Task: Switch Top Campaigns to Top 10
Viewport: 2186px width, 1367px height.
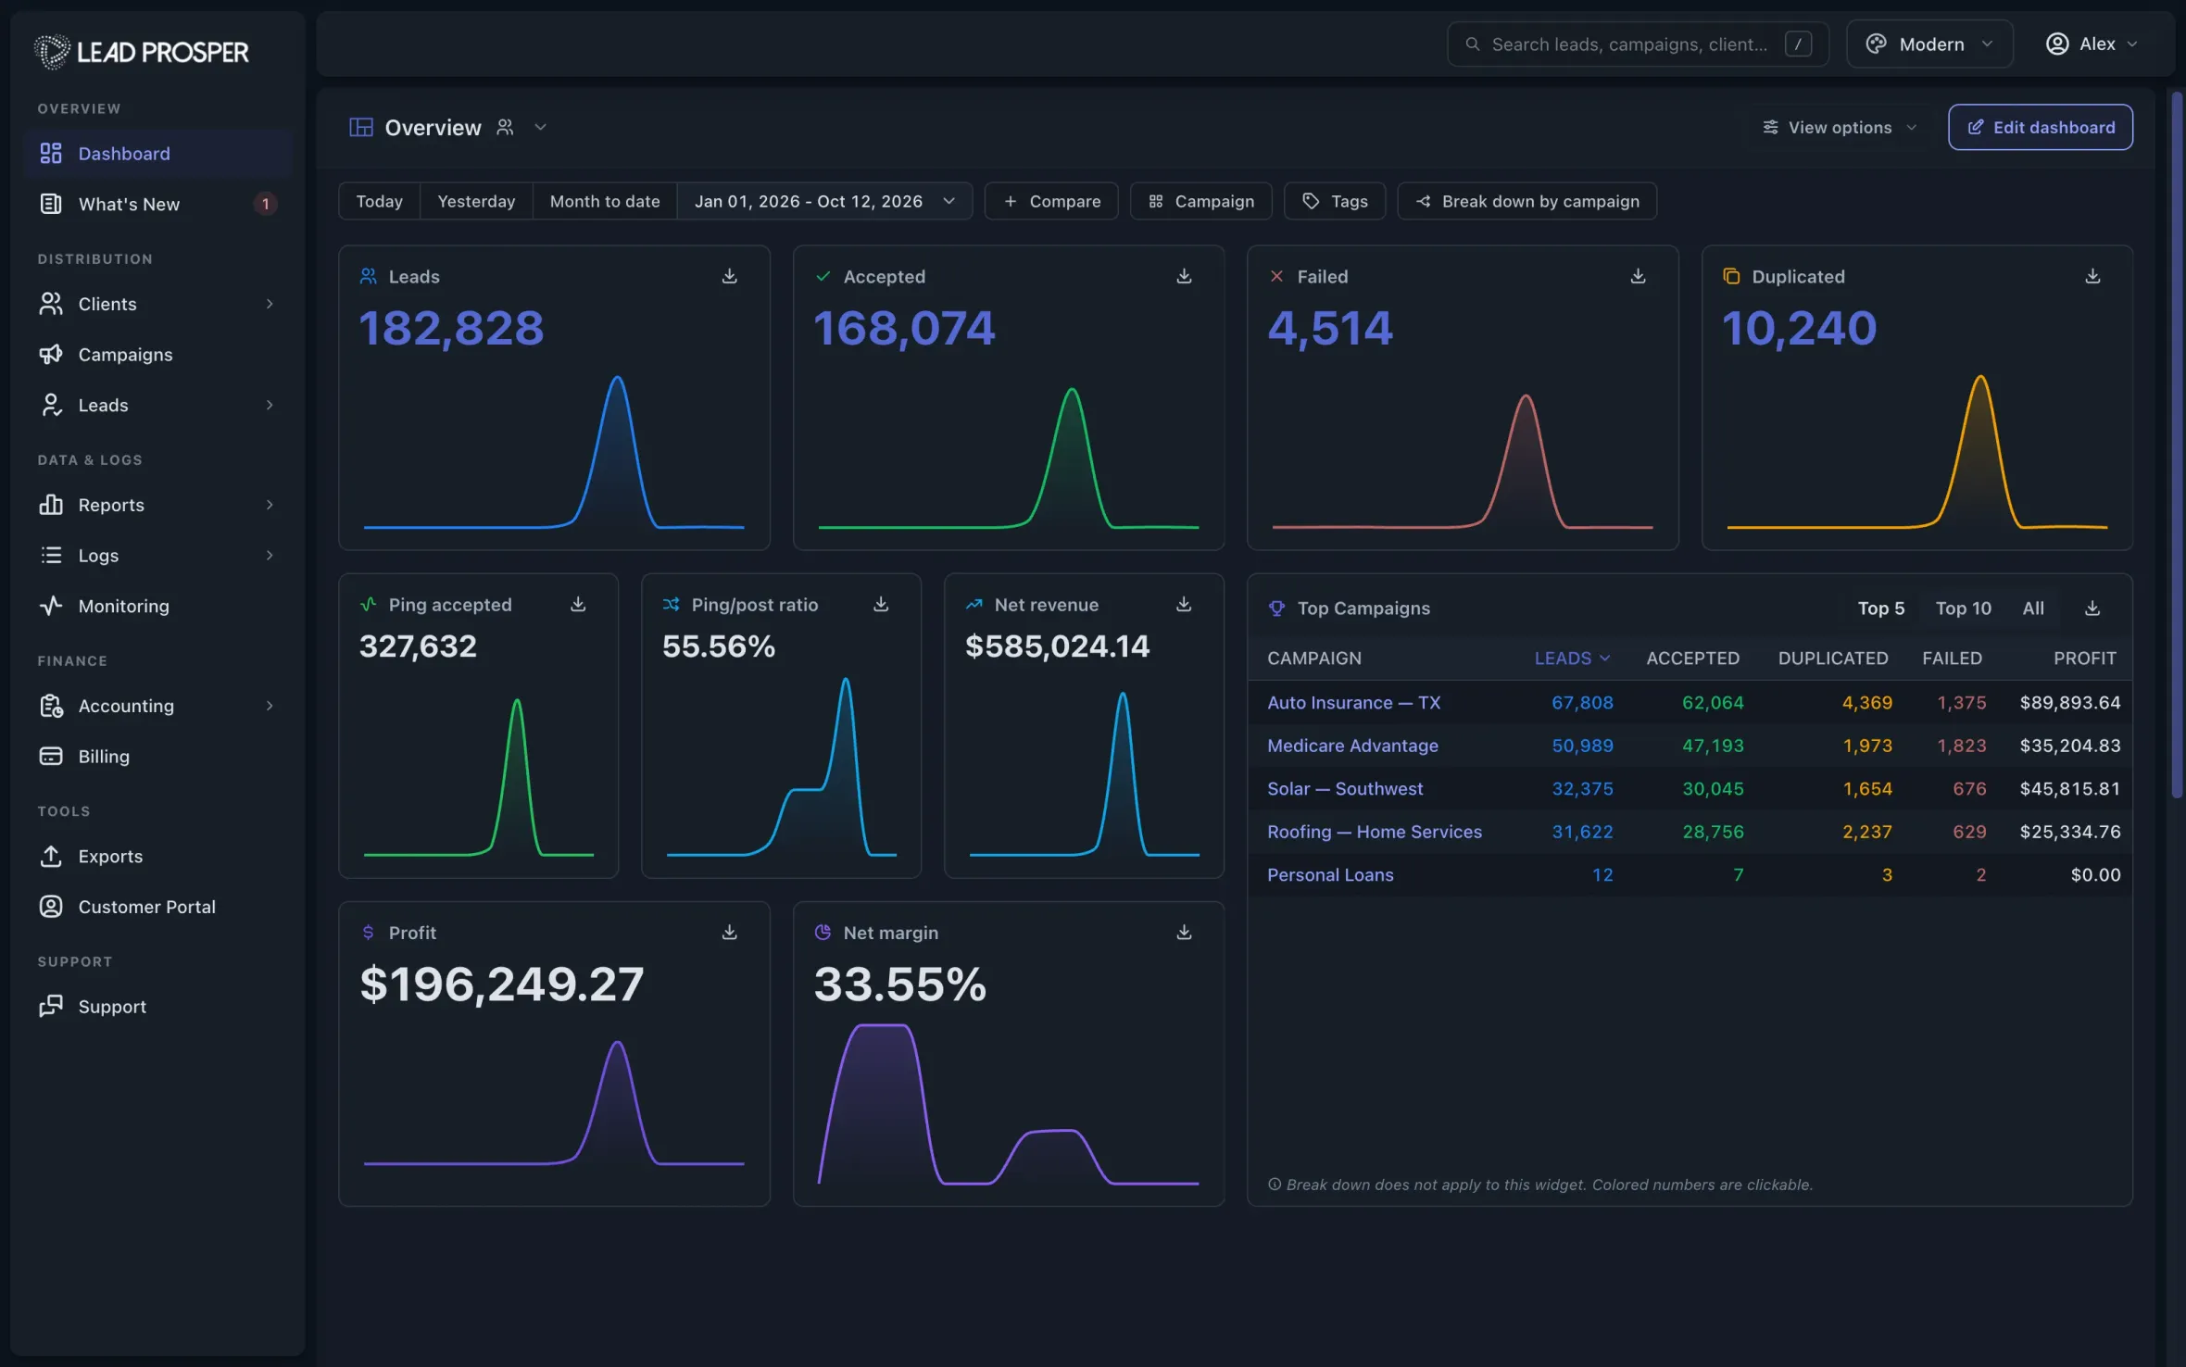Action: [x=1963, y=608]
